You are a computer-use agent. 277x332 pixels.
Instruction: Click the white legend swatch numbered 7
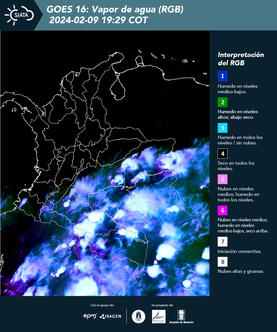coord(223,242)
